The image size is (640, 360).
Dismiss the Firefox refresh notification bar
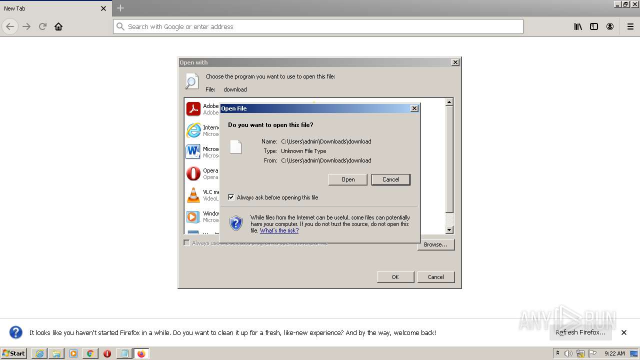[624, 332]
